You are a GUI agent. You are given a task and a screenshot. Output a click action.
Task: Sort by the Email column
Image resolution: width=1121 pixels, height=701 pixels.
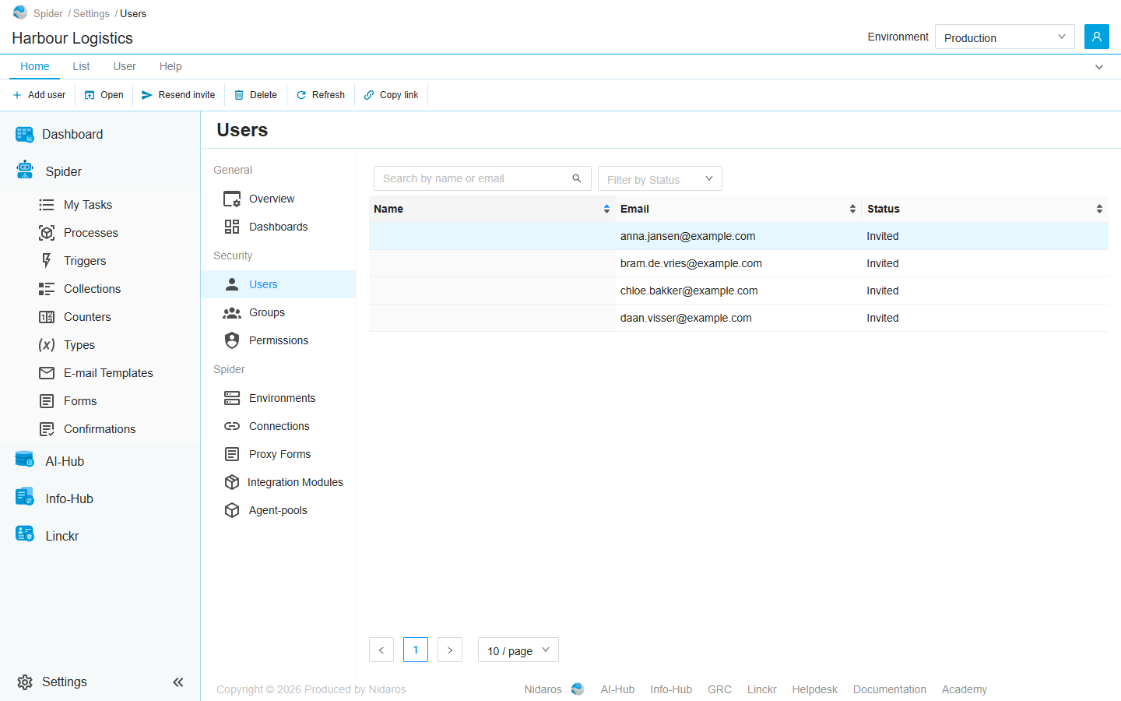click(x=739, y=209)
